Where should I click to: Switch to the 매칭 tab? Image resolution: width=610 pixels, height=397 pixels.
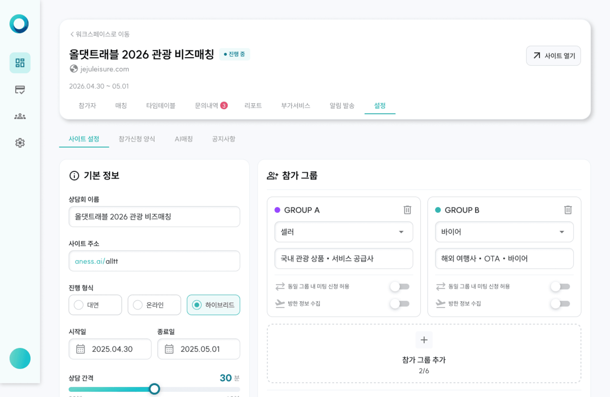pos(121,105)
